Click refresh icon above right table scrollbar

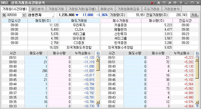[x=197, y=53]
